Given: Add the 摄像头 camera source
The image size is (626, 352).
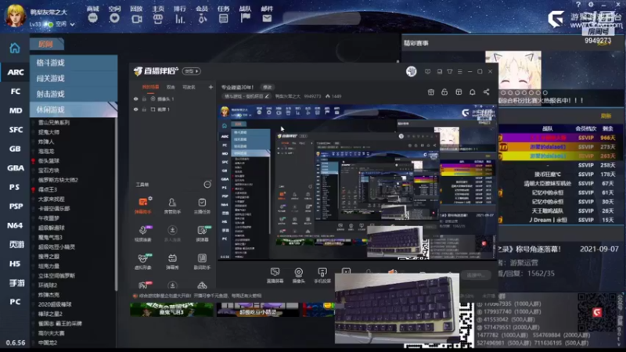Looking at the screenshot, I should point(298,275).
